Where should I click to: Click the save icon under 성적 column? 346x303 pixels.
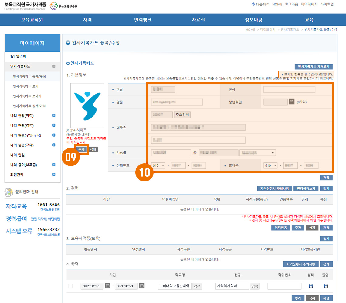[x=311, y=286]
